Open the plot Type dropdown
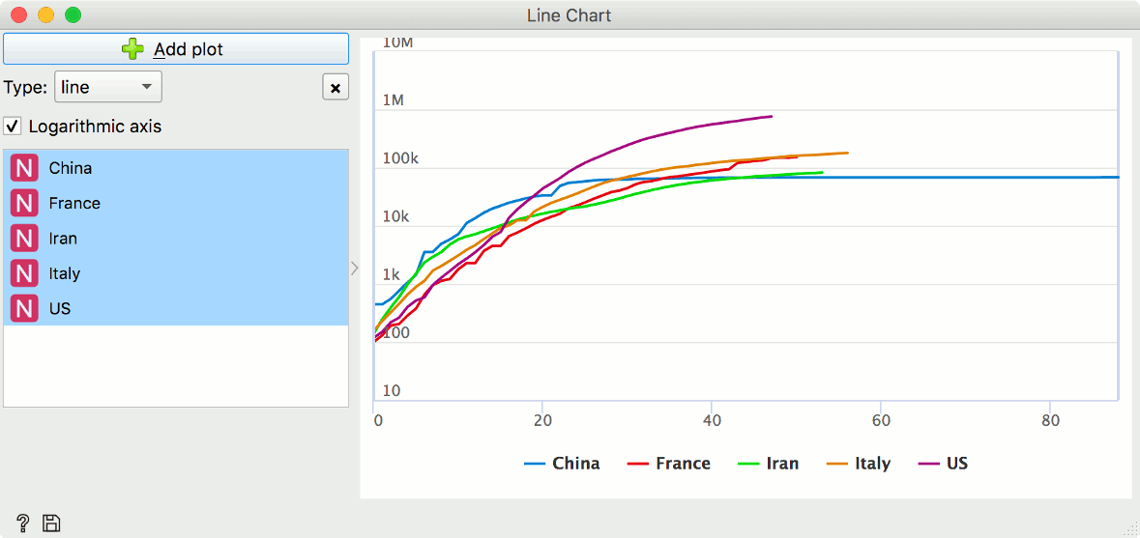This screenshot has height=538, width=1140. point(108,88)
